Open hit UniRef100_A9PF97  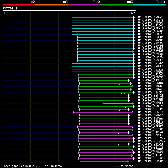(151, 23)
